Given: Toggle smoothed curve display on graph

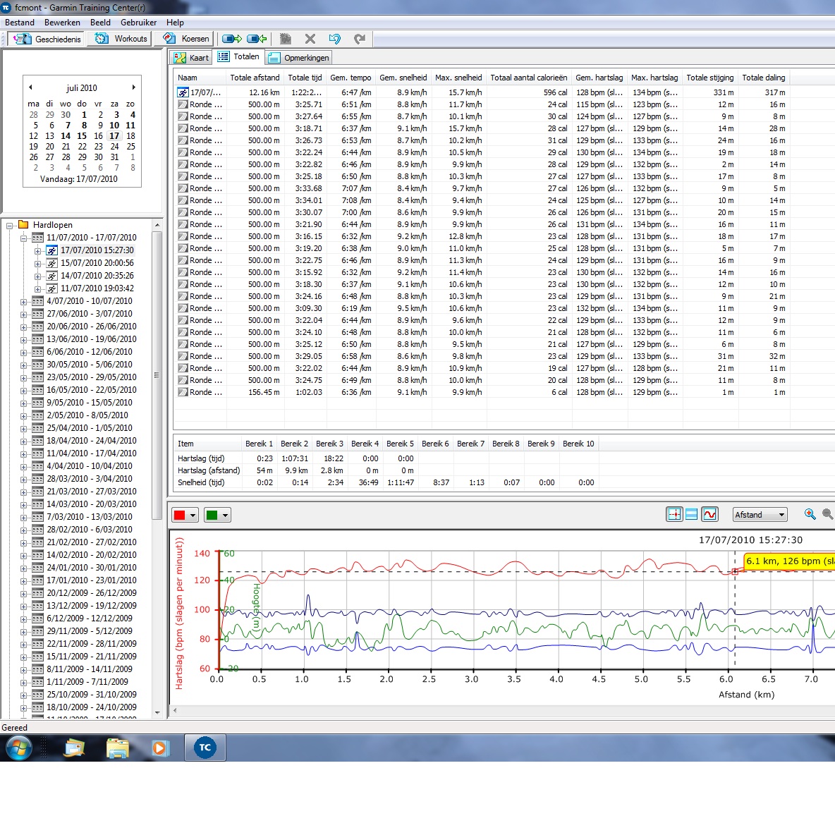Looking at the screenshot, I should 710,514.
